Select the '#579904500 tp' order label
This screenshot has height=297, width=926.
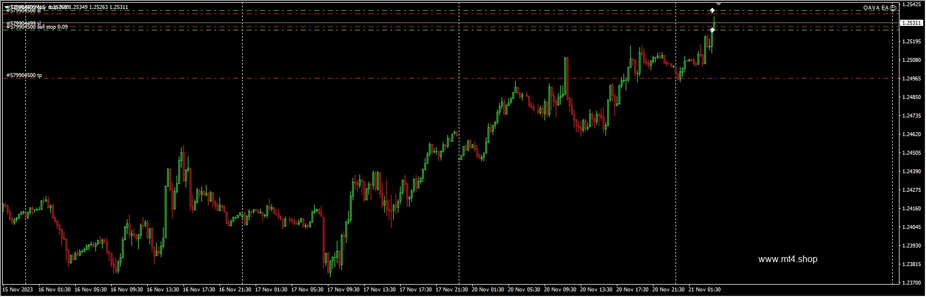click(x=24, y=75)
